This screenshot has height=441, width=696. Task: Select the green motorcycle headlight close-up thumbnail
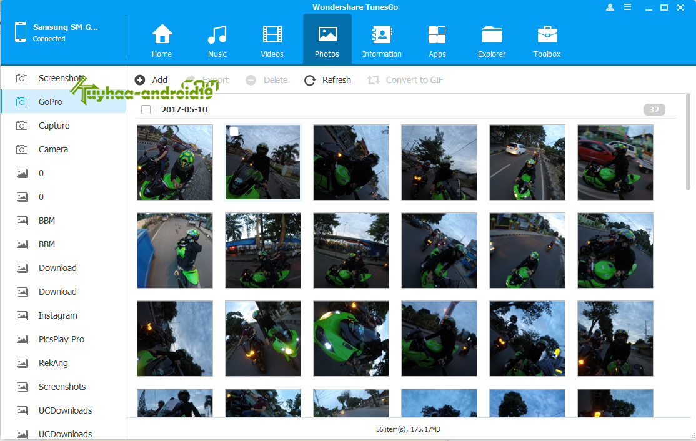pos(351,339)
